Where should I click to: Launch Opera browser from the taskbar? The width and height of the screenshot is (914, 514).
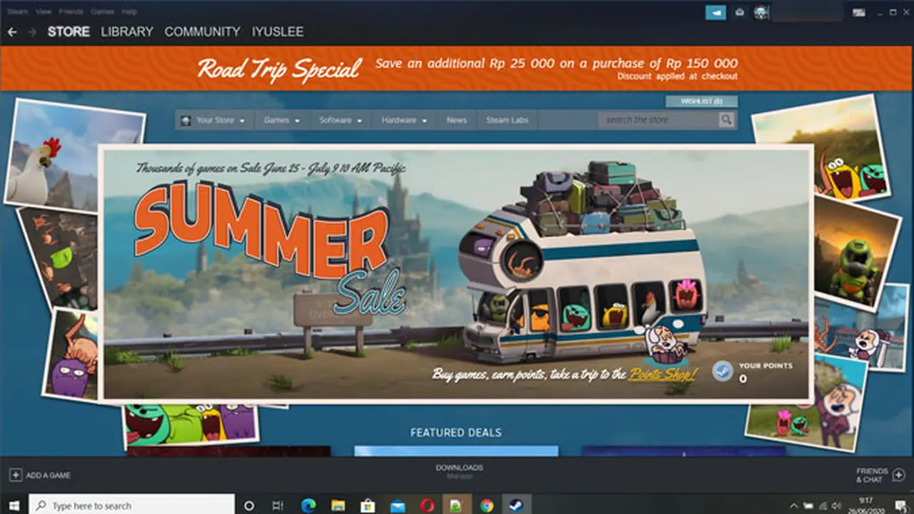(x=427, y=505)
